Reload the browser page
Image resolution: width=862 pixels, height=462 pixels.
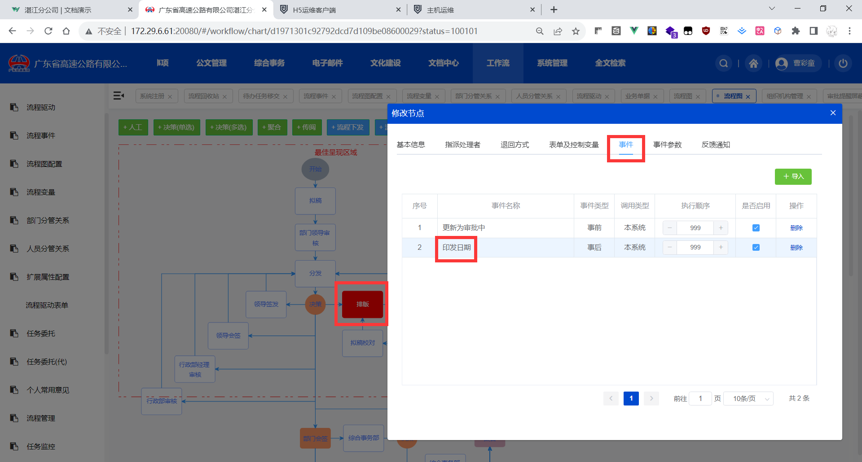pyautogui.click(x=48, y=31)
